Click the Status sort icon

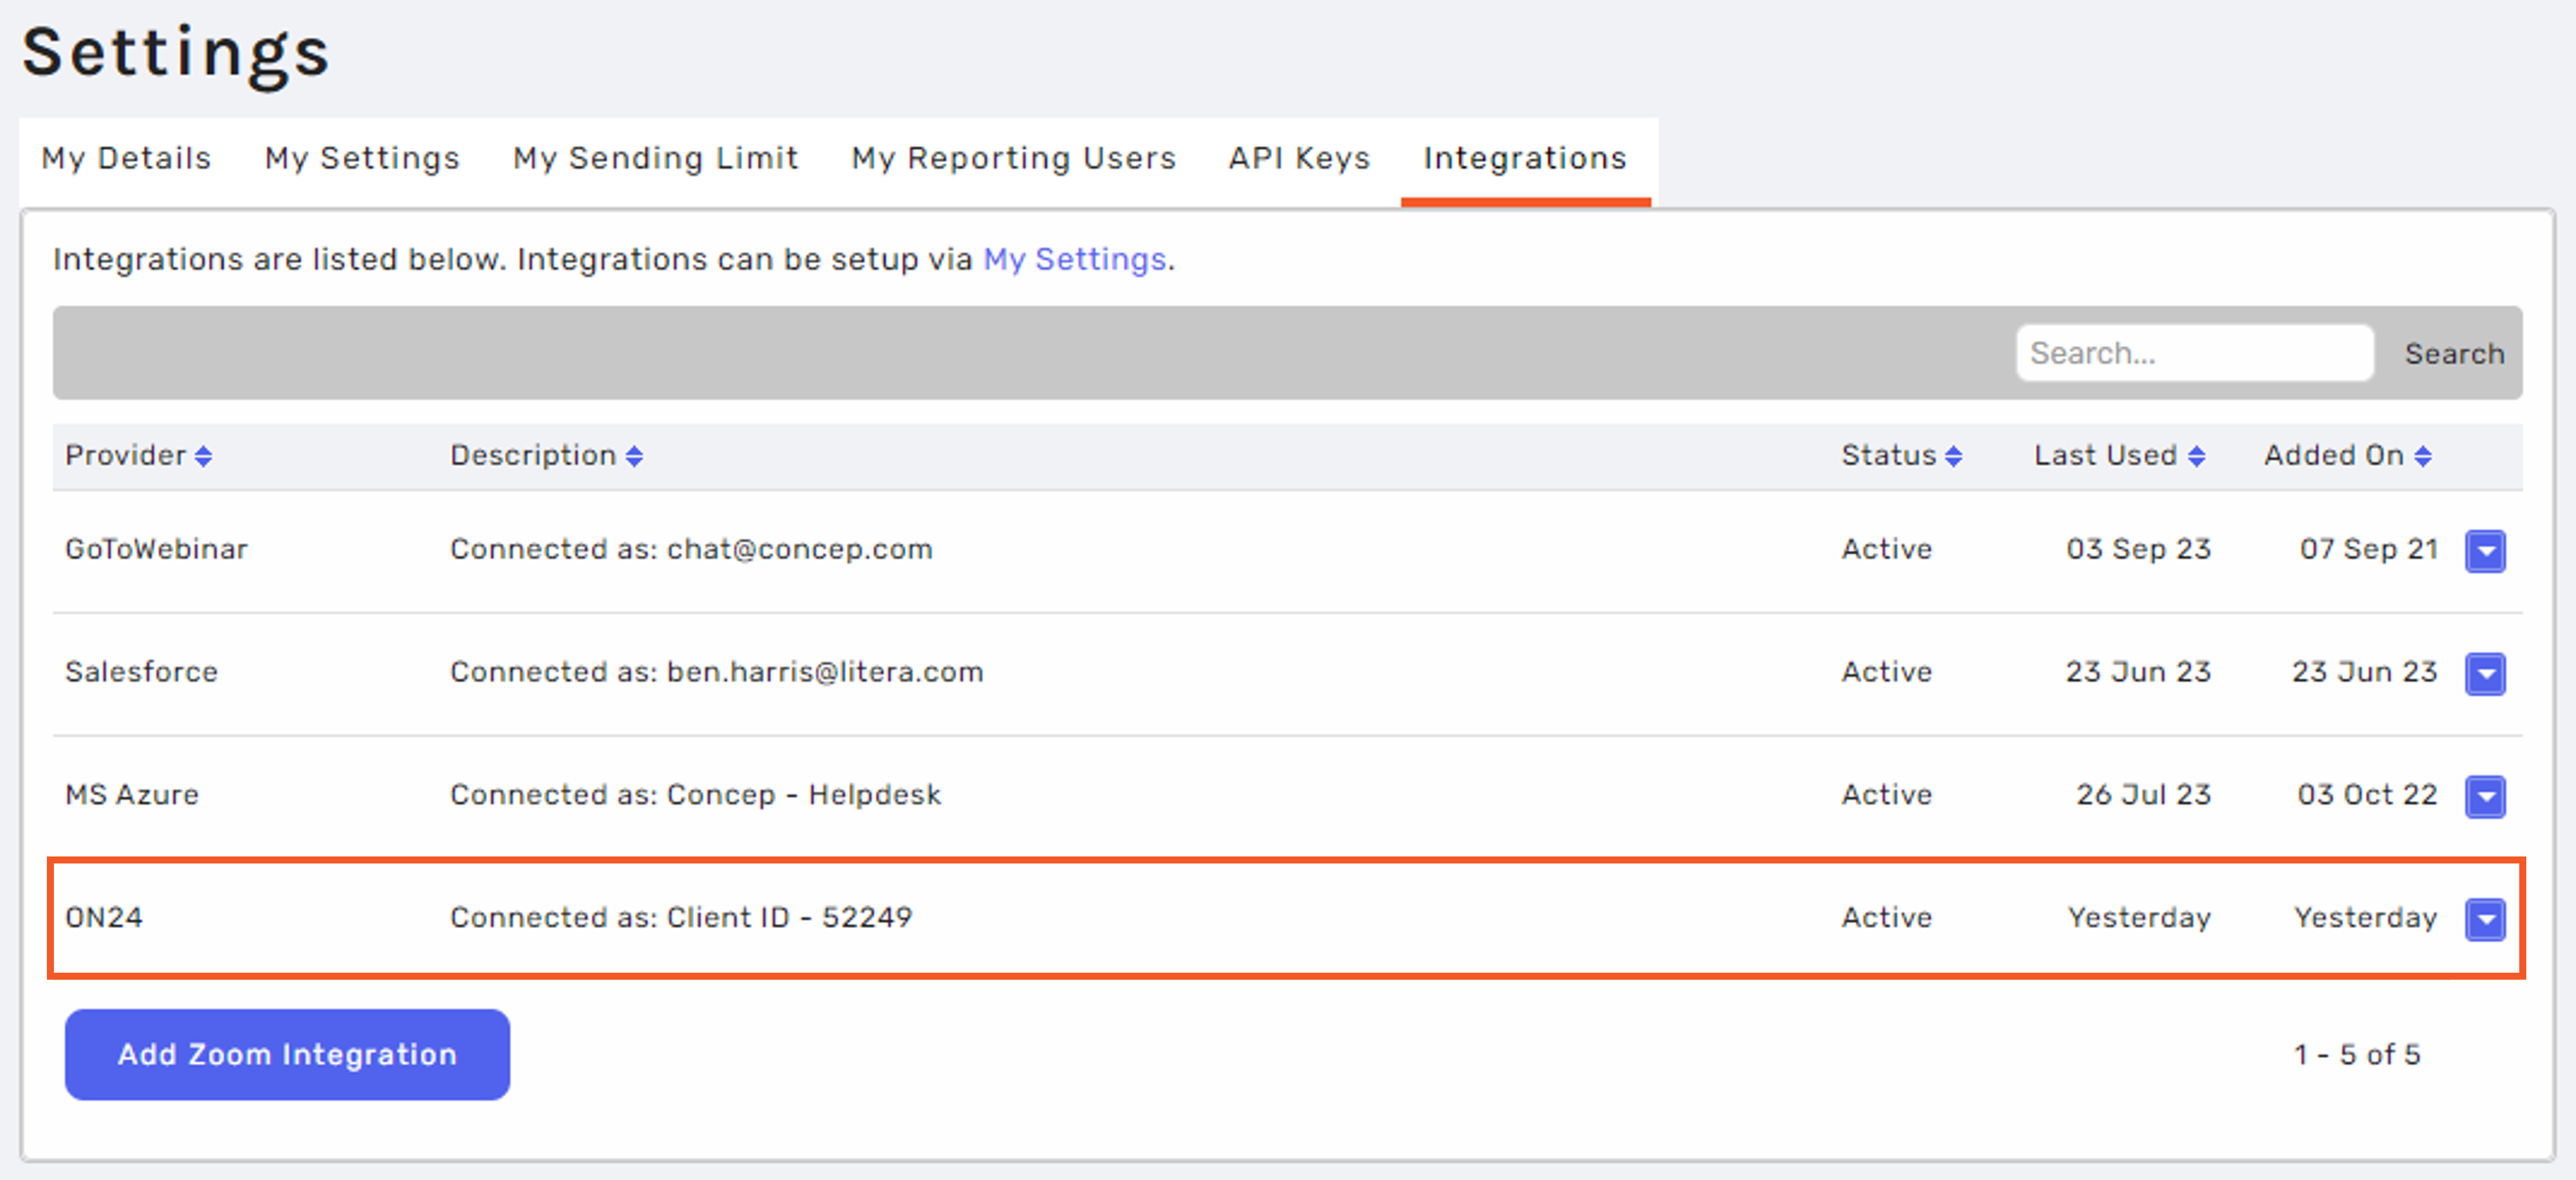tap(1948, 457)
